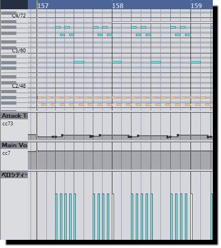
Task: Click measure 158 on the timeline ruler
Action: click(118, 6)
